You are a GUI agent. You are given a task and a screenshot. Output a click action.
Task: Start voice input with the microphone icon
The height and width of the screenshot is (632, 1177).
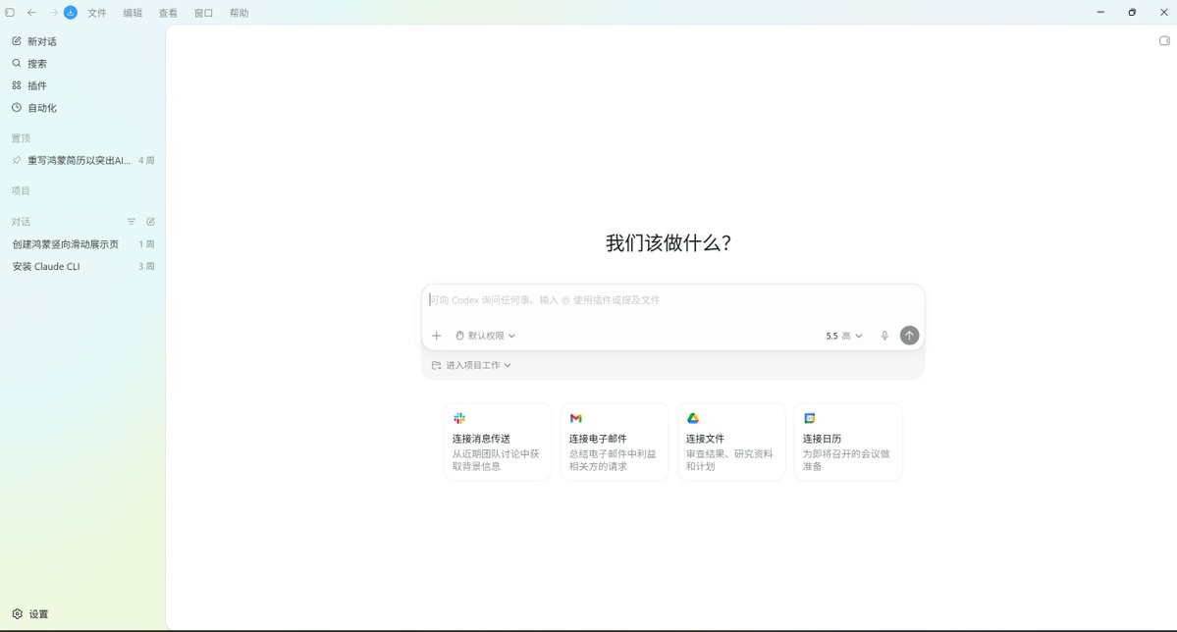tap(884, 336)
